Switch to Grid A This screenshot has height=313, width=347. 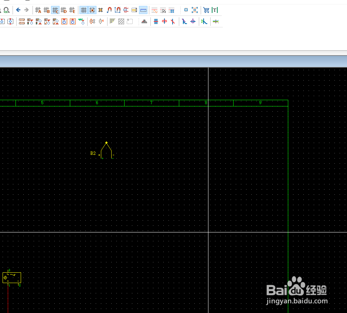point(38,10)
